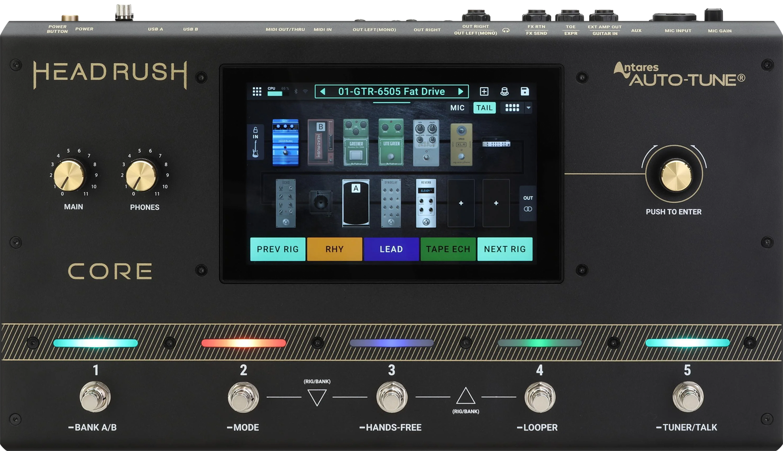Open the hardware assign stompbox icon
The height and width of the screenshot is (451, 783).
pos(505,91)
